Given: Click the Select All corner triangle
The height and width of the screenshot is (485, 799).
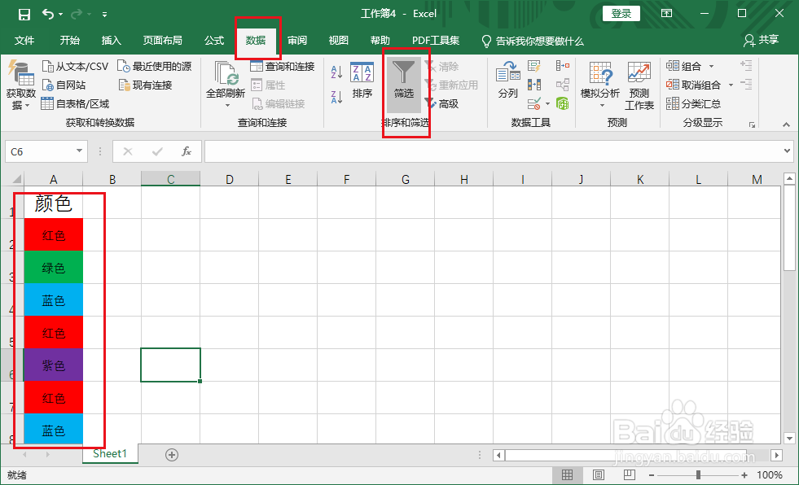Looking at the screenshot, I should [17, 179].
